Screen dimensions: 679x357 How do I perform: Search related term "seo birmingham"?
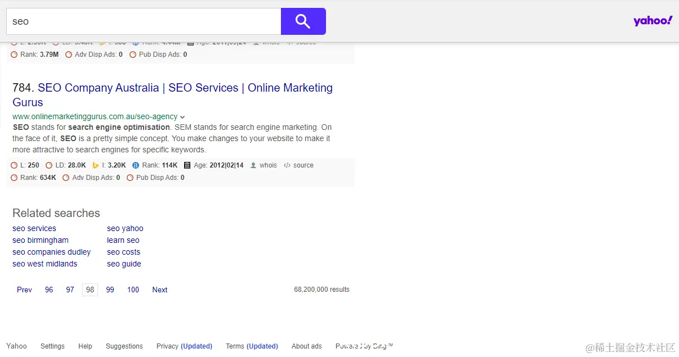(41, 240)
